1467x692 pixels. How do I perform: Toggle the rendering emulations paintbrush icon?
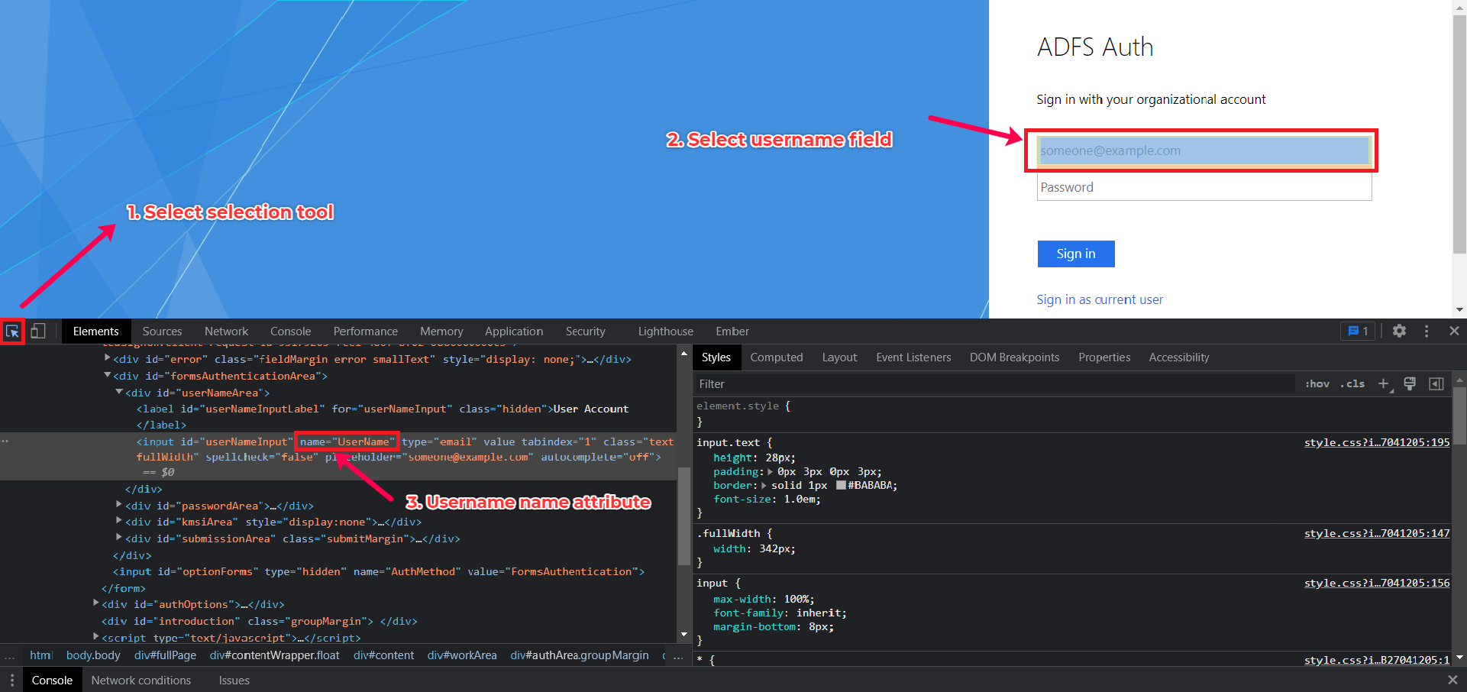tap(1410, 384)
